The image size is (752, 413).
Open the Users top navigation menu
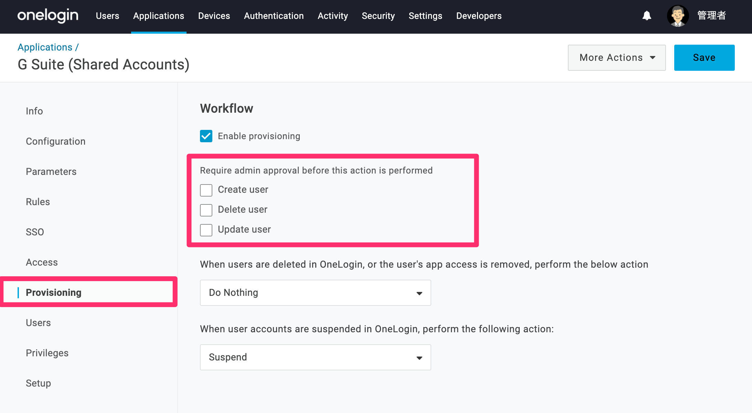(107, 16)
